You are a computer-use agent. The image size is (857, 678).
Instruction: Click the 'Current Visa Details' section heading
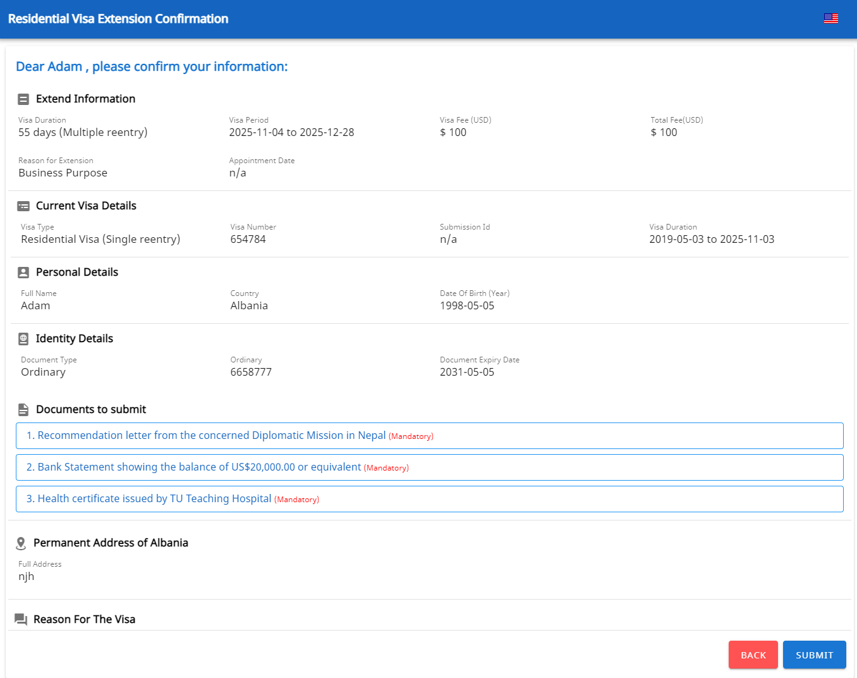tap(86, 206)
